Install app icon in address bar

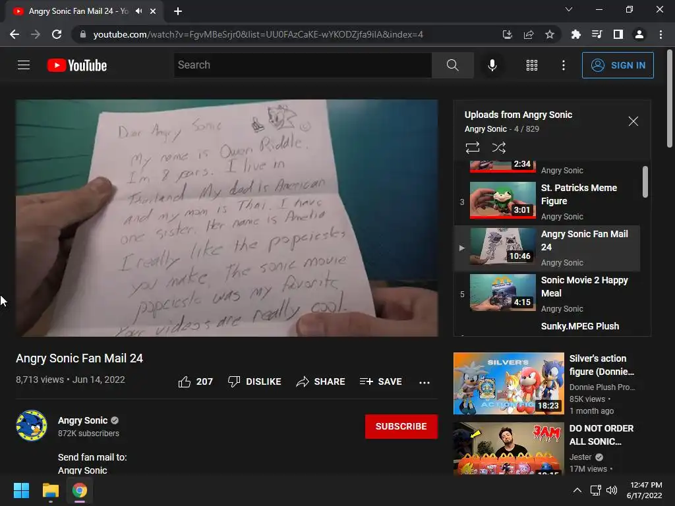click(x=507, y=34)
